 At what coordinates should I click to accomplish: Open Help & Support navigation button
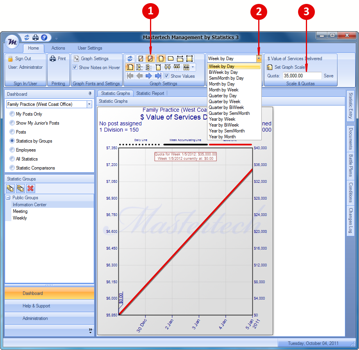[x=50, y=306]
